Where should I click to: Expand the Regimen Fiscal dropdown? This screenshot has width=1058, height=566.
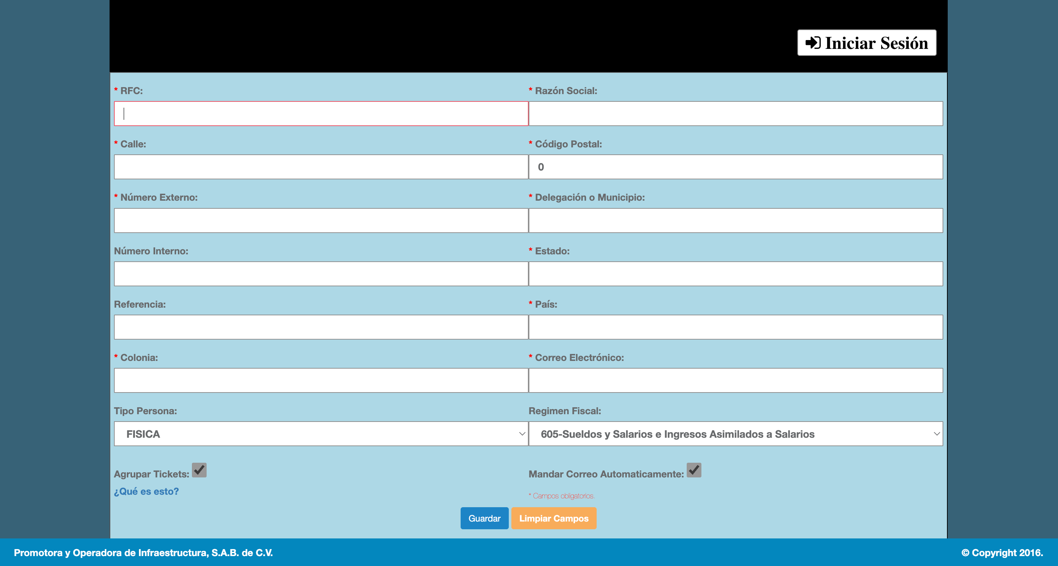735,434
